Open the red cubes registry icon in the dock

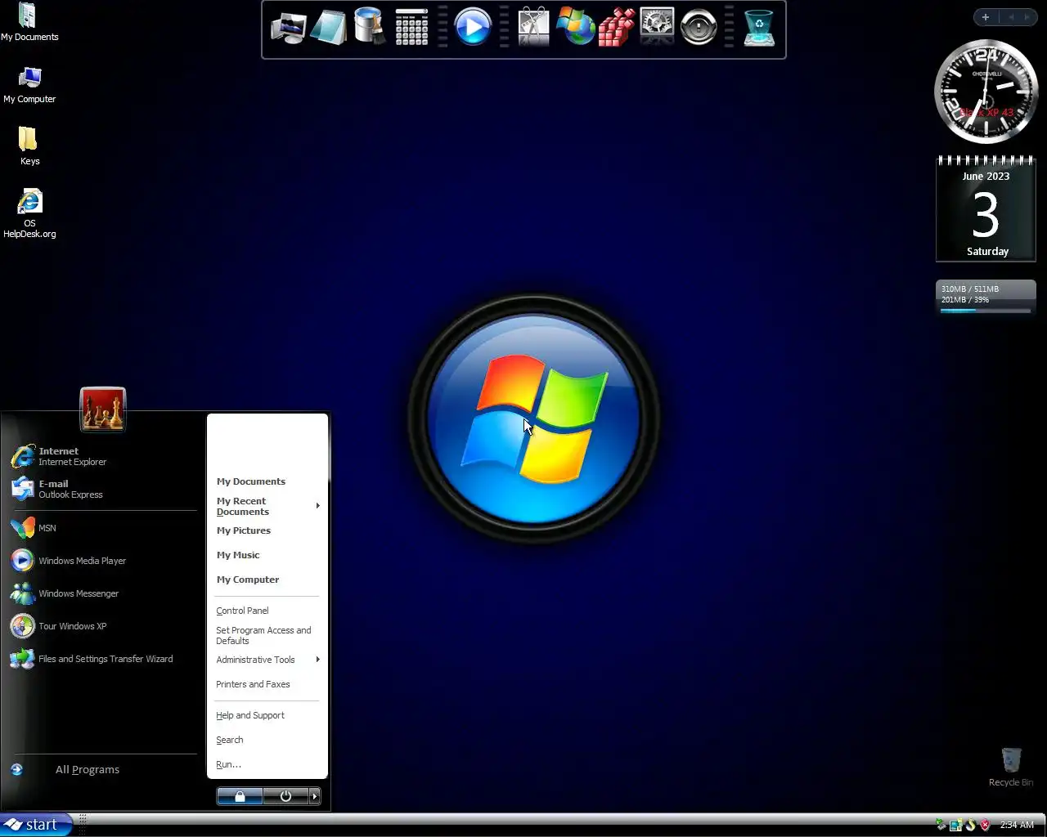click(616, 27)
